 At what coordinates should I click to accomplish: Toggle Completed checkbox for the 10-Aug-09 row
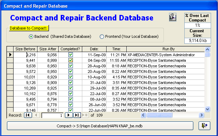pos(70,77)
